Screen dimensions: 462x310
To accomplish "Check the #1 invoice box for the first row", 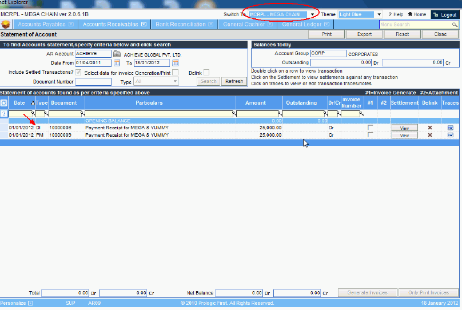I will pyautogui.click(x=371, y=128).
